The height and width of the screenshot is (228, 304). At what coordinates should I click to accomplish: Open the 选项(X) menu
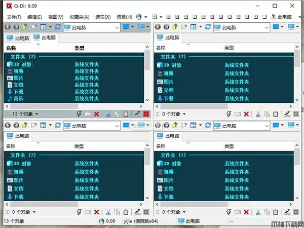[x=103, y=17]
